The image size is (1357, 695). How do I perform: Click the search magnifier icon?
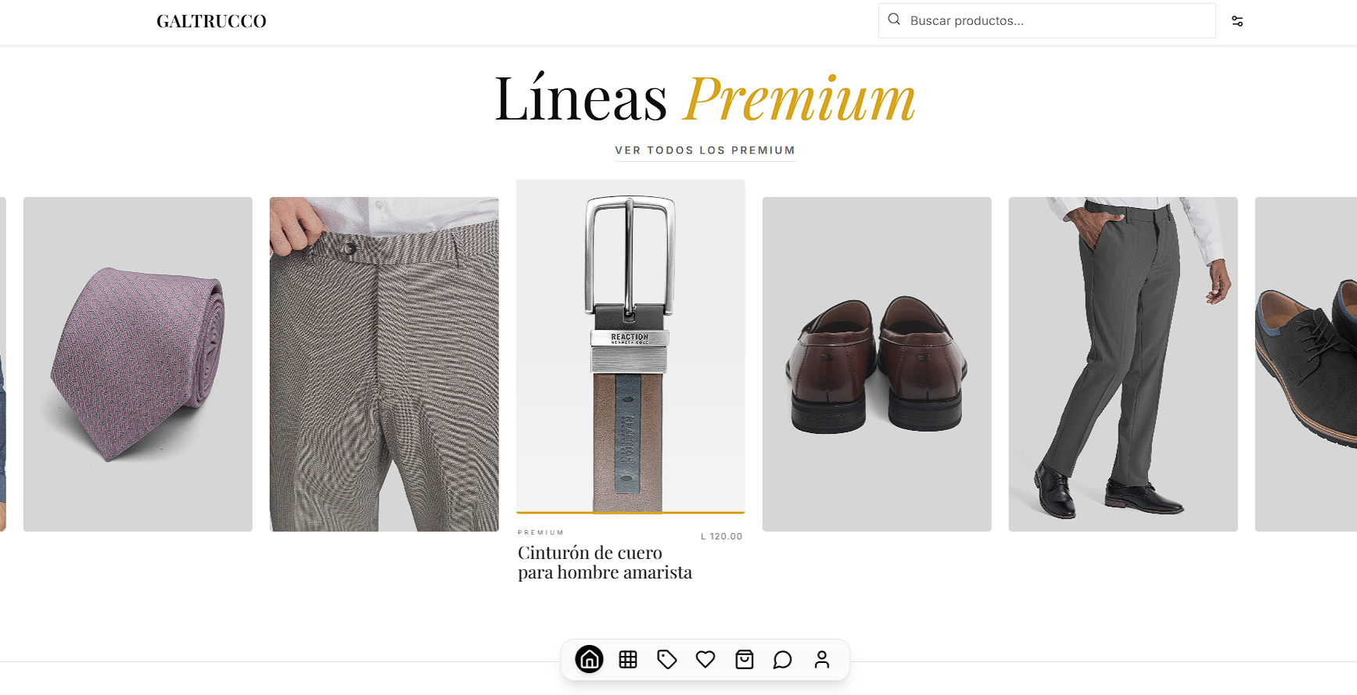tap(894, 20)
